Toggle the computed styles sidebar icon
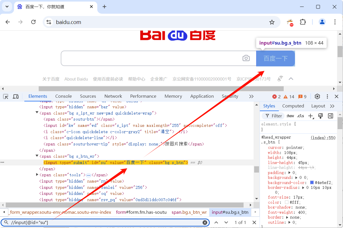Screen dimensions: 343x228 [330, 116]
